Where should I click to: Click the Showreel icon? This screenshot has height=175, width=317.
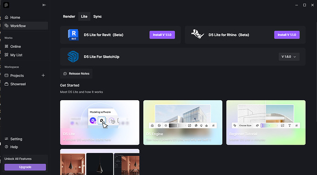coord(6,84)
